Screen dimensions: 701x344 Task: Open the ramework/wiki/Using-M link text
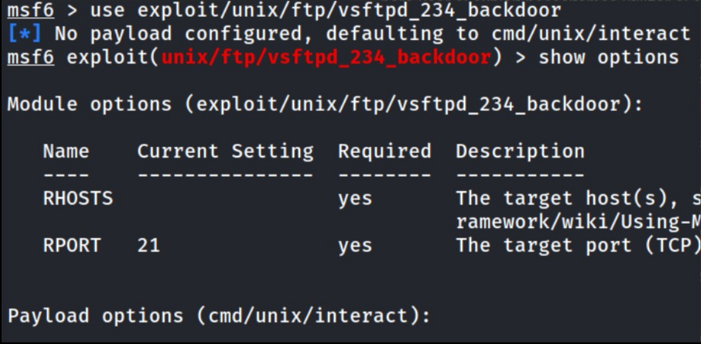[577, 222]
